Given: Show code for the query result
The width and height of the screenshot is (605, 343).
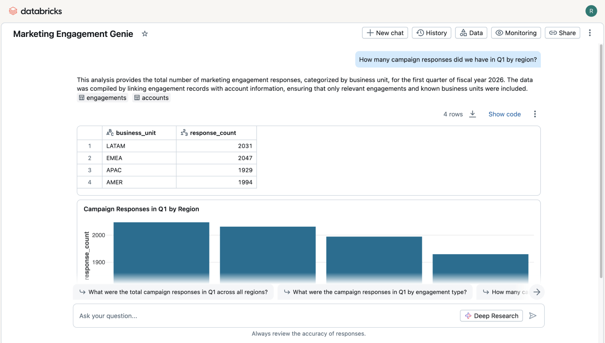Looking at the screenshot, I should tap(504, 114).
